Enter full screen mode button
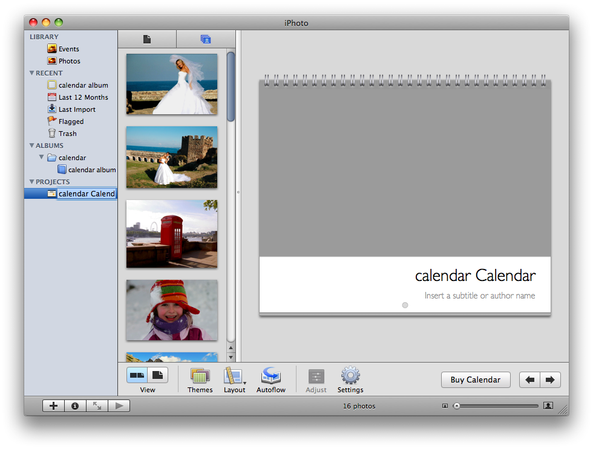This screenshot has height=449, width=593. pyautogui.click(x=97, y=406)
